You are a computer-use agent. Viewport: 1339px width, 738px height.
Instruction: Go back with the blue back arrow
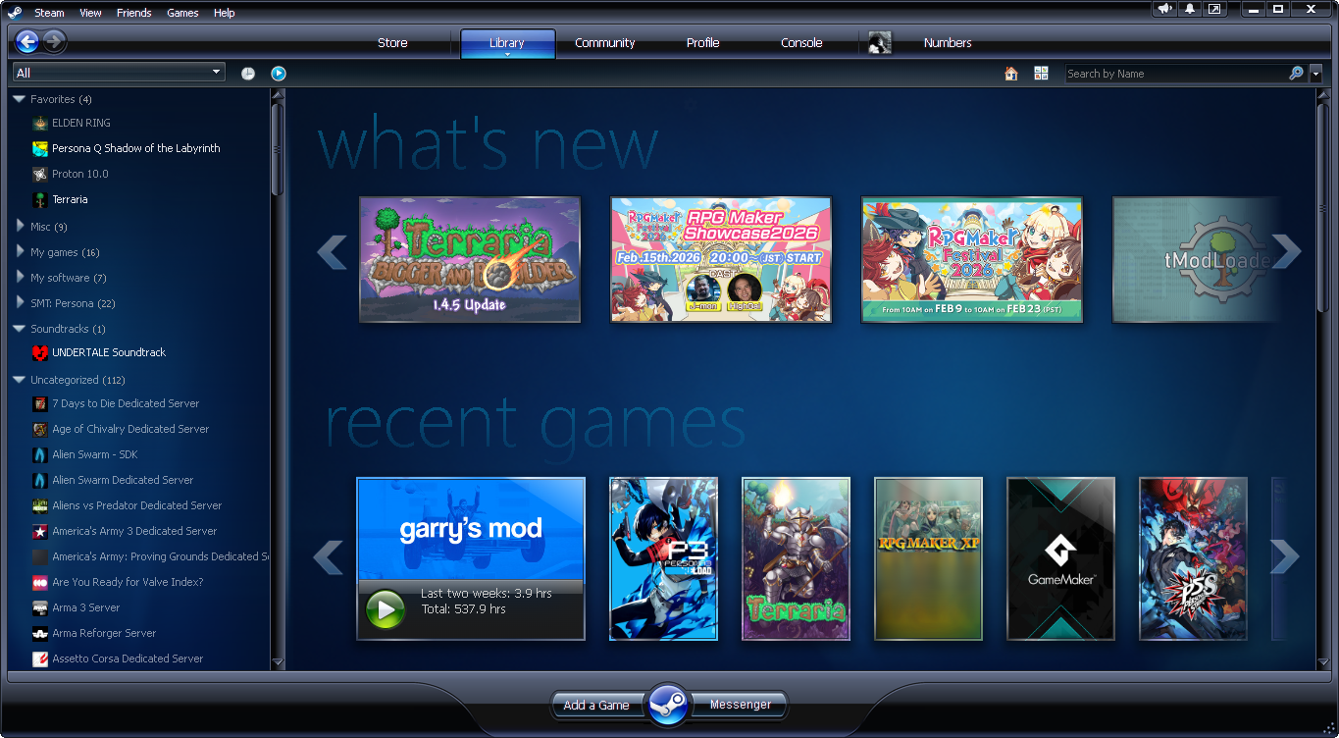(x=27, y=41)
